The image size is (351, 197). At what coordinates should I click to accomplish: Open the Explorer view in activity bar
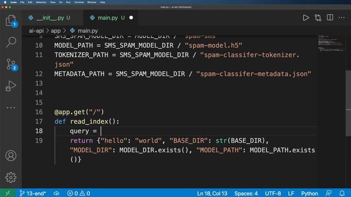11,21
